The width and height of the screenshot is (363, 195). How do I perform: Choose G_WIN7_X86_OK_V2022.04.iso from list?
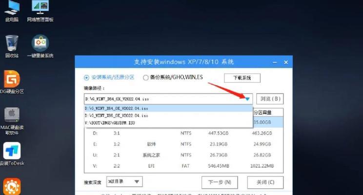point(117,116)
